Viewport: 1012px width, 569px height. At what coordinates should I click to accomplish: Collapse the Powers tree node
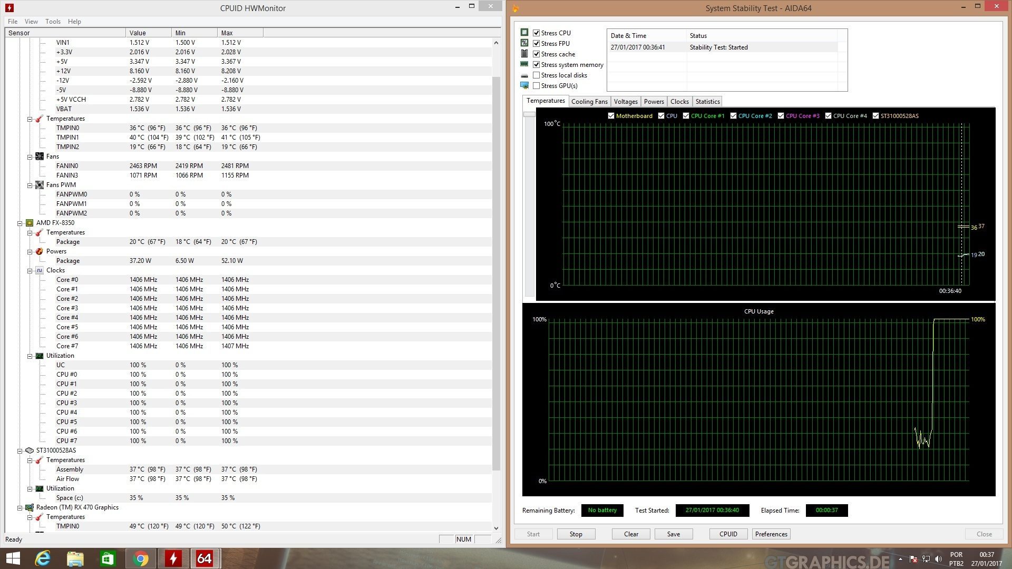(x=30, y=252)
